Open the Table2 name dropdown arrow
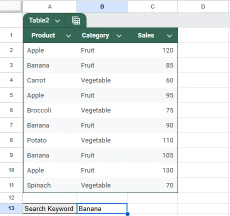Screen dimensions: 230x216 point(57,21)
